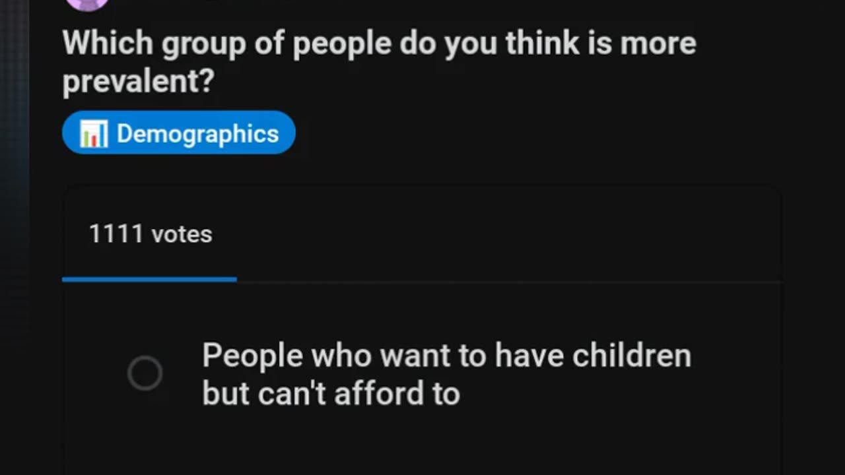Click the number 1111 in the poll header

pos(116,234)
